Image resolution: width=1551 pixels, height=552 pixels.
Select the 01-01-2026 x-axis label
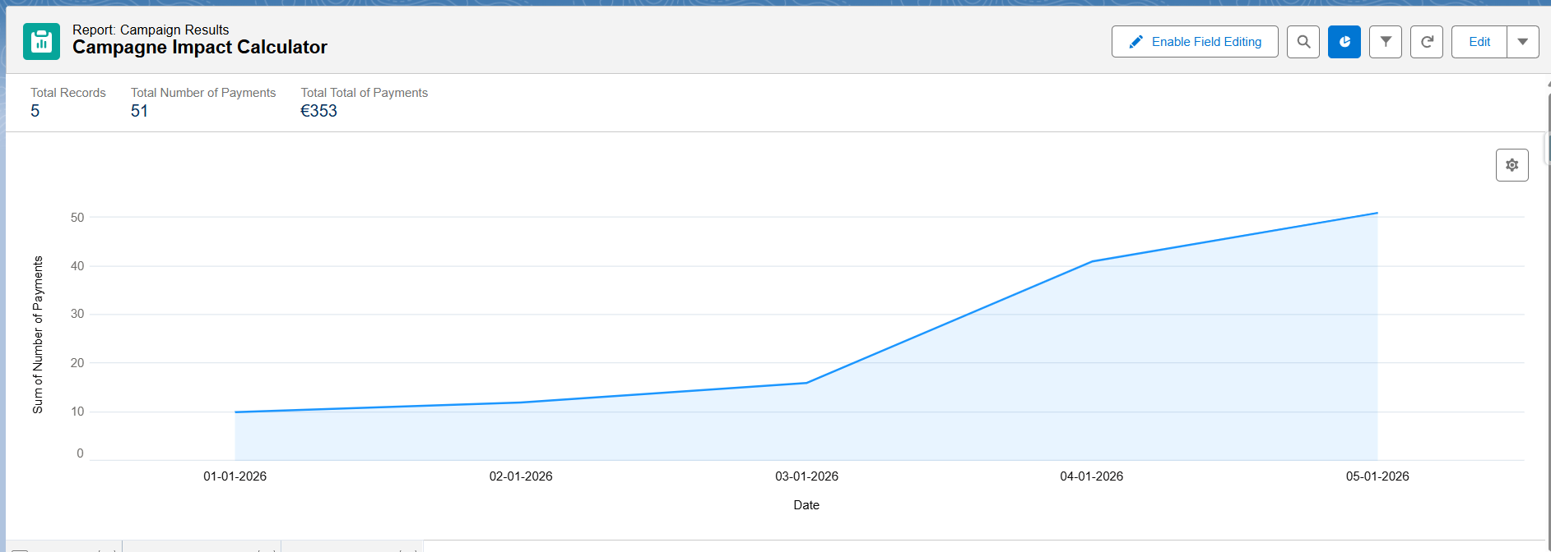[x=235, y=476]
